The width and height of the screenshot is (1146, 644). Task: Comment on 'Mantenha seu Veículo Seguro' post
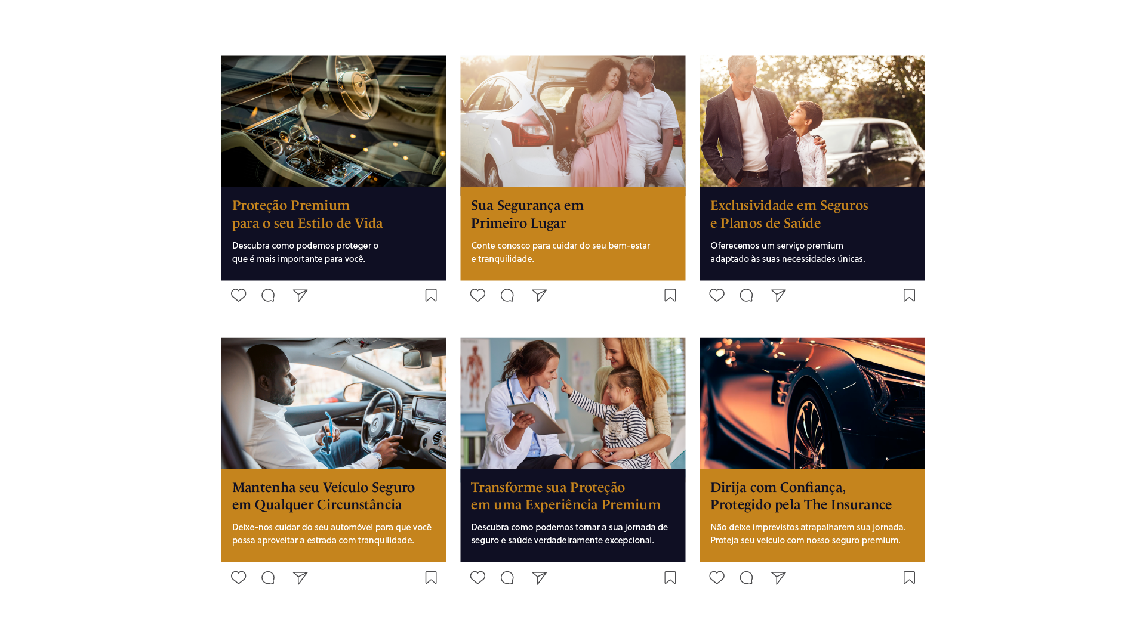coord(268,577)
